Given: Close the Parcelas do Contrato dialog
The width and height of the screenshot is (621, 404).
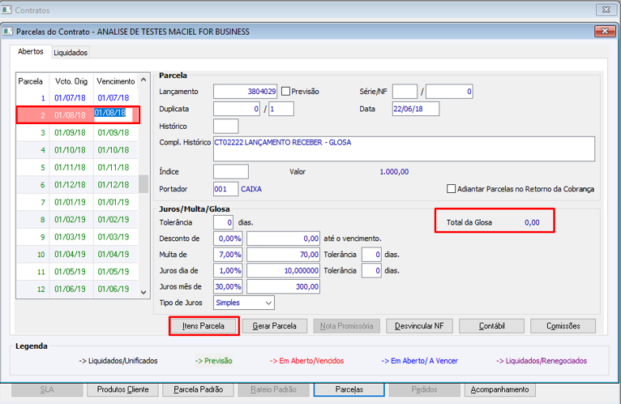Looking at the screenshot, I should point(605,31).
